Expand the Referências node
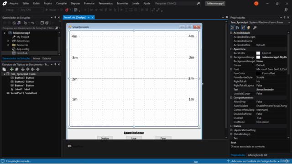 coord(8,41)
